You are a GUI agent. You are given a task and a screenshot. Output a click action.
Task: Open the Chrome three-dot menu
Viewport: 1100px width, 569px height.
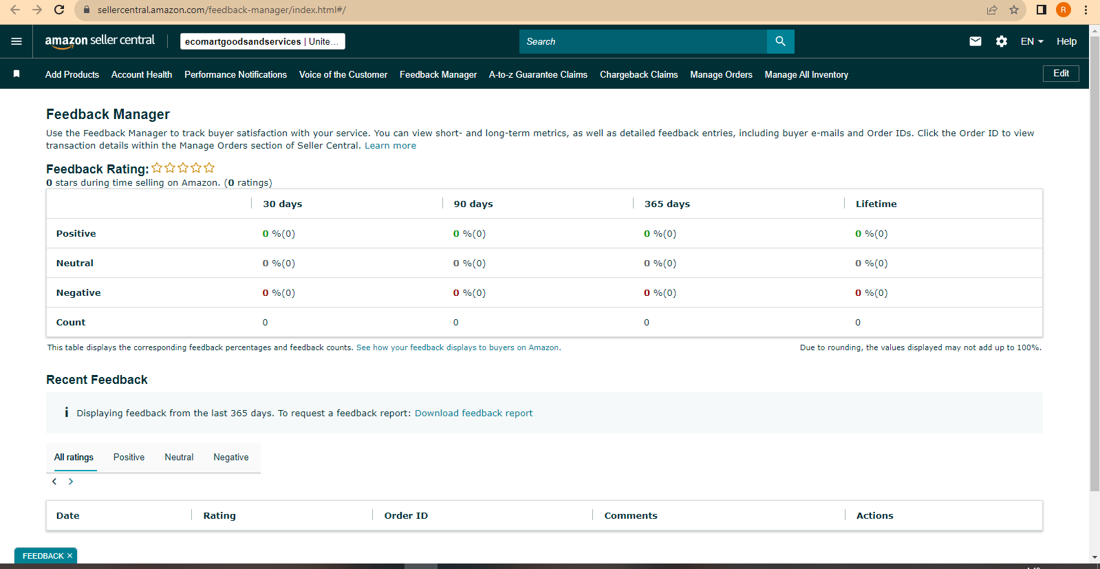(x=1086, y=10)
